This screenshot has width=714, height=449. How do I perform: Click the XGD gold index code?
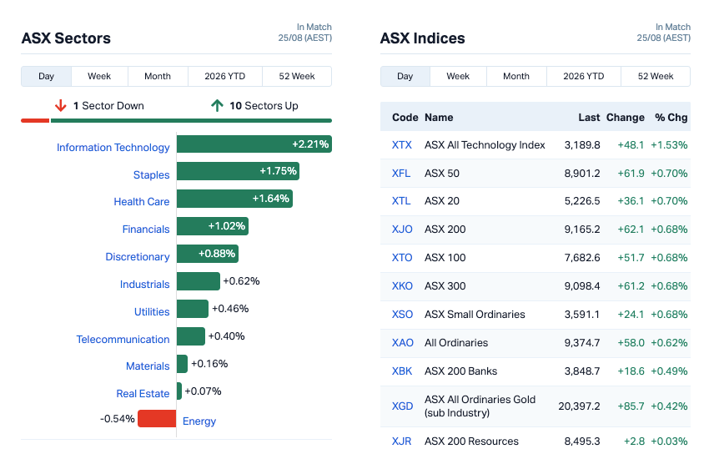(x=403, y=406)
